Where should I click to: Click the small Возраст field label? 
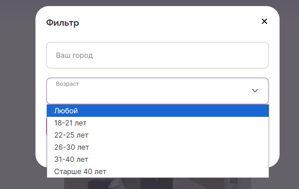67,84
